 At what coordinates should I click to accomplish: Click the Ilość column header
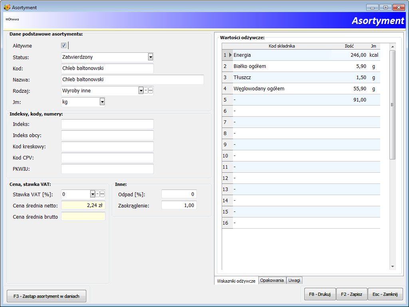click(x=349, y=46)
